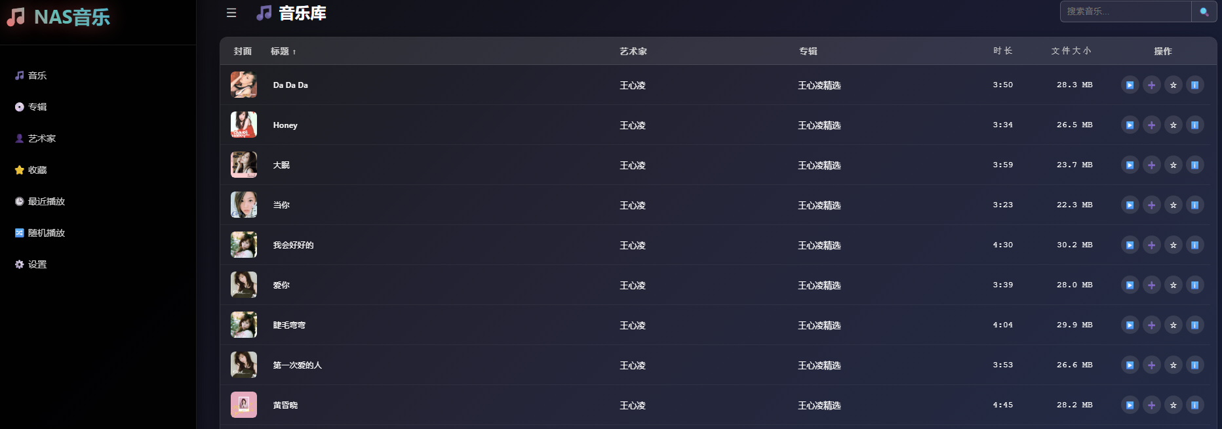Image resolution: width=1222 pixels, height=429 pixels.
Task: Add Honey to the playlist with plus icon
Action: tap(1151, 125)
